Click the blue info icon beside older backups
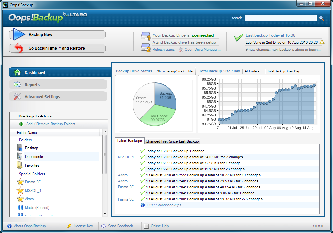This screenshot has height=233, width=333. [x=143, y=205]
